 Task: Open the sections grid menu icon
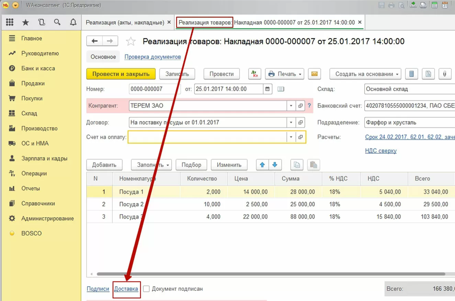point(10,22)
